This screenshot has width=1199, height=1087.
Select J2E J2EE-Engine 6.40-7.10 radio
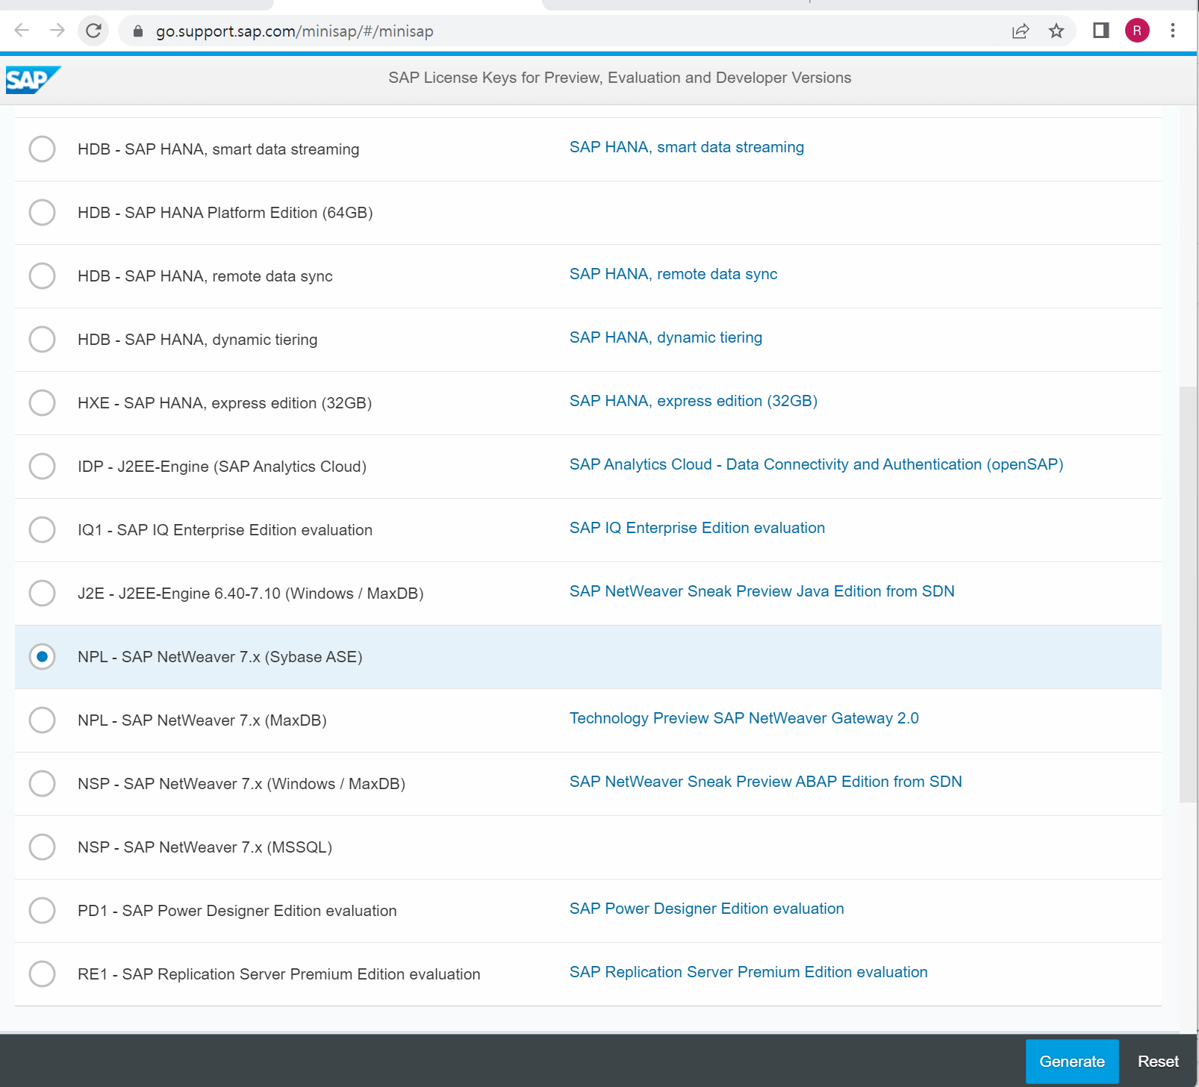coord(42,593)
